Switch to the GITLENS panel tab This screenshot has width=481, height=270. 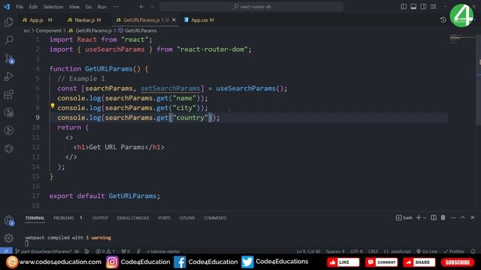[187, 218]
